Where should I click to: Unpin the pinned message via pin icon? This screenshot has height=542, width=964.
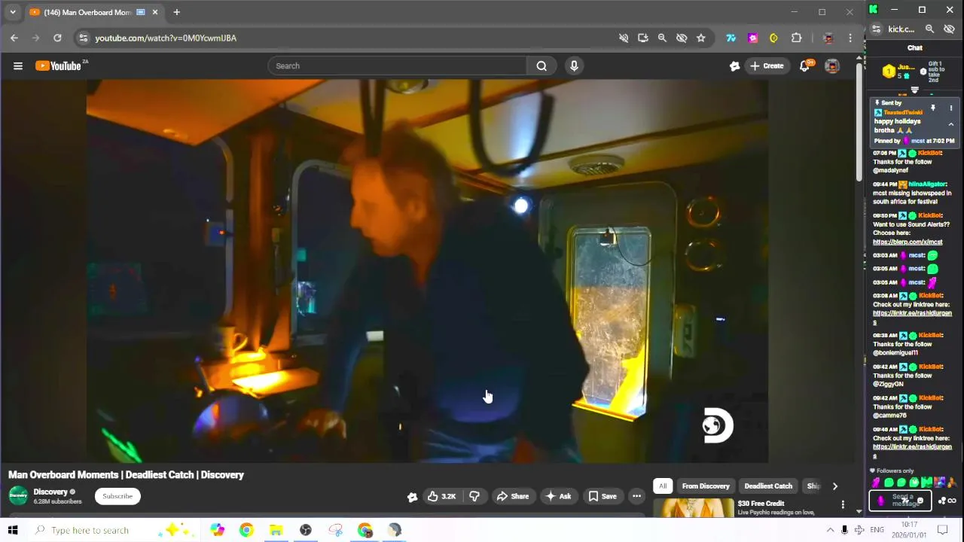pyautogui.click(x=933, y=108)
